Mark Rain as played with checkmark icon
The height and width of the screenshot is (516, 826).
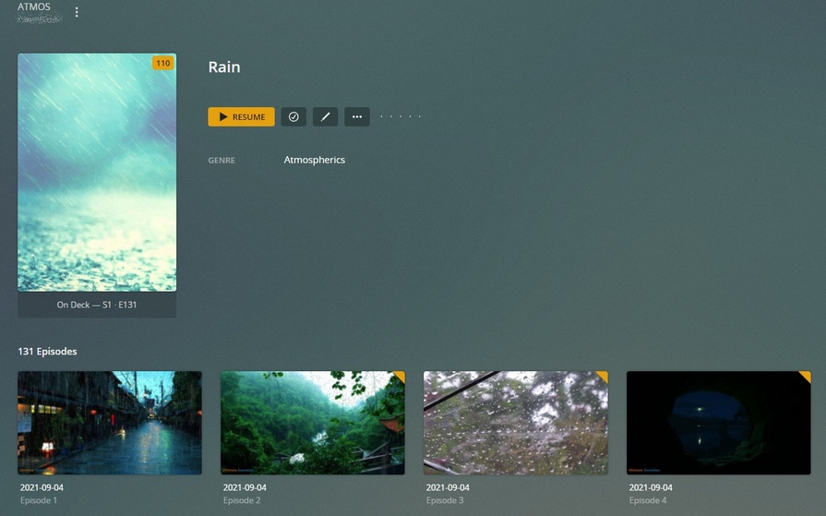point(293,116)
